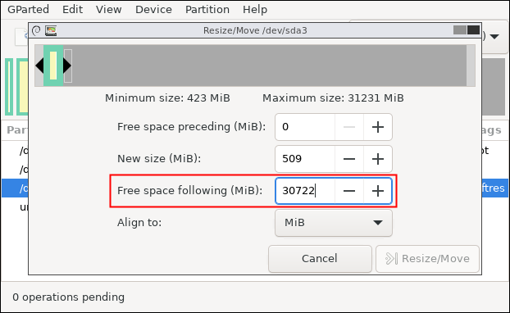Click the left resize arrow handle
Screen dimensions: 510x313
39,66
